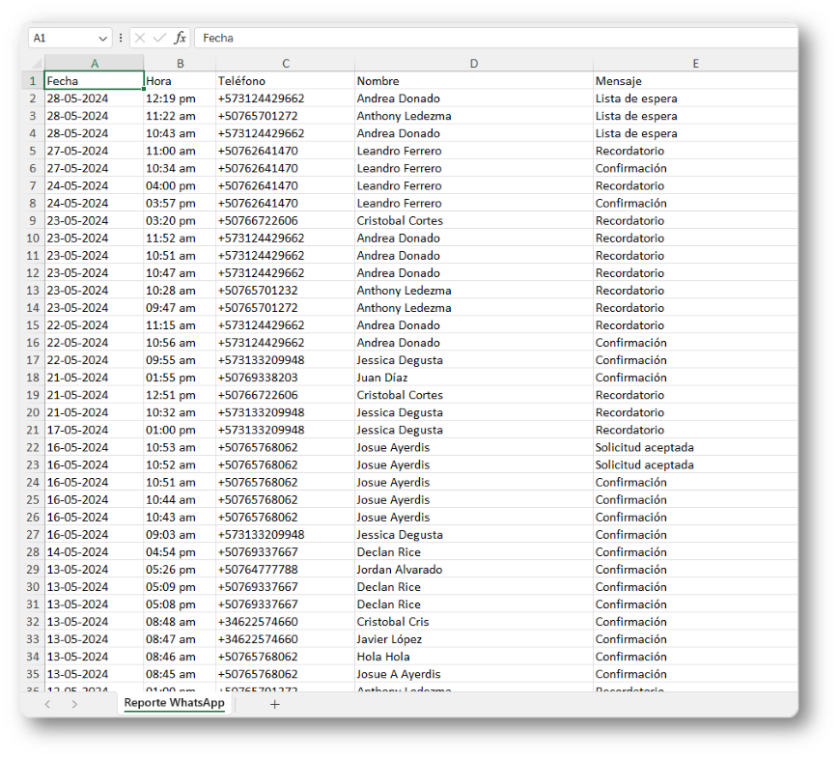Select the cell containing Jordan Alvarado
This screenshot has height=758, width=839.
pyautogui.click(x=473, y=570)
